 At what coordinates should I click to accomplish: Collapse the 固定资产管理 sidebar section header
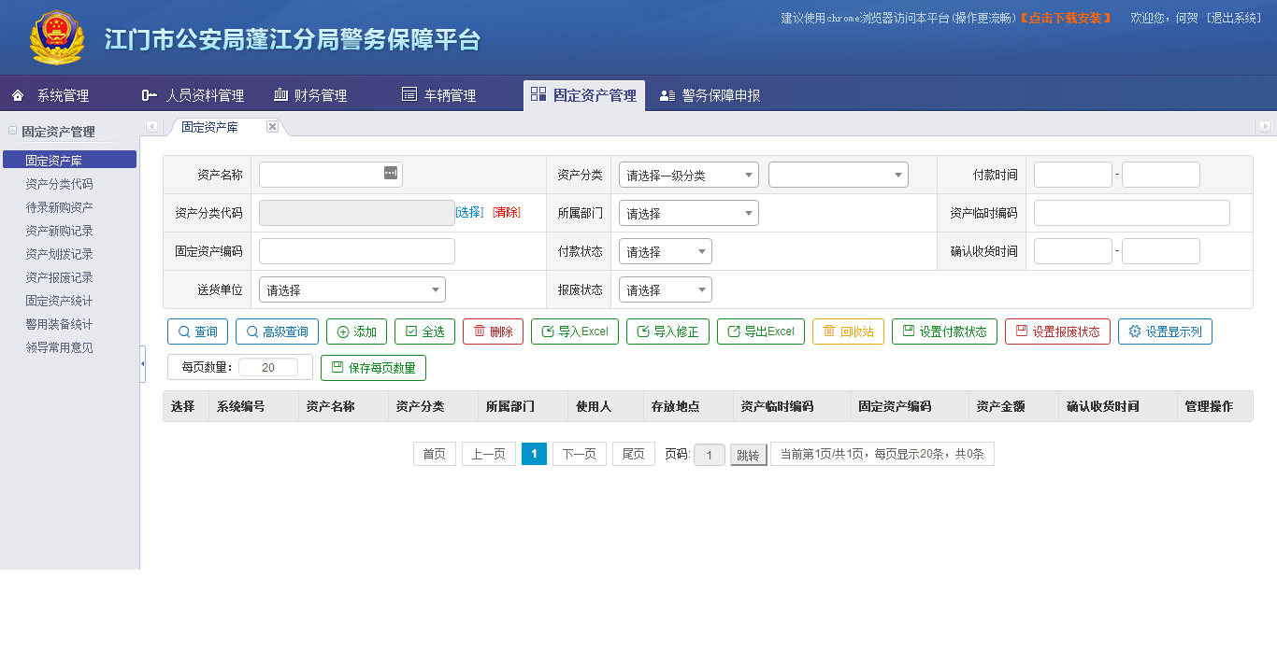click(58, 132)
